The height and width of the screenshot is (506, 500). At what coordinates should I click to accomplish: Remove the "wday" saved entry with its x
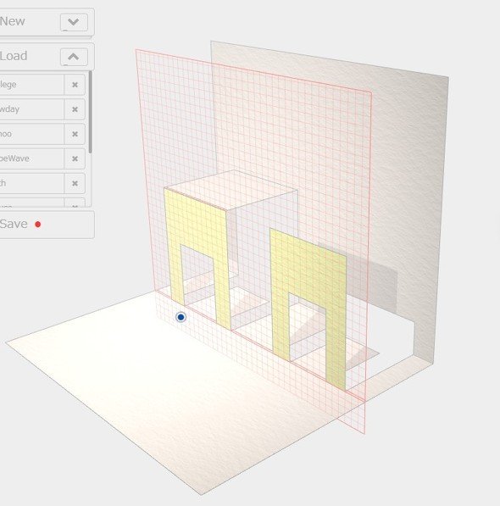[75, 109]
